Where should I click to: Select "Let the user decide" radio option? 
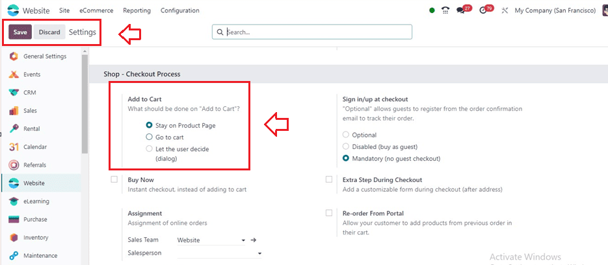click(150, 149)
